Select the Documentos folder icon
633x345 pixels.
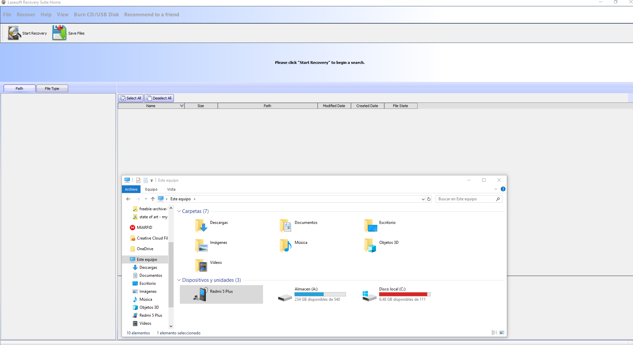point(286,225)
